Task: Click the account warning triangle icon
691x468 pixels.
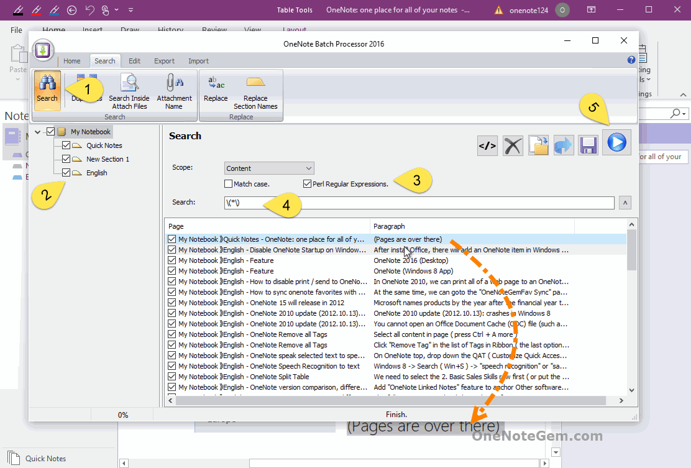Action: tap(498, 10)
